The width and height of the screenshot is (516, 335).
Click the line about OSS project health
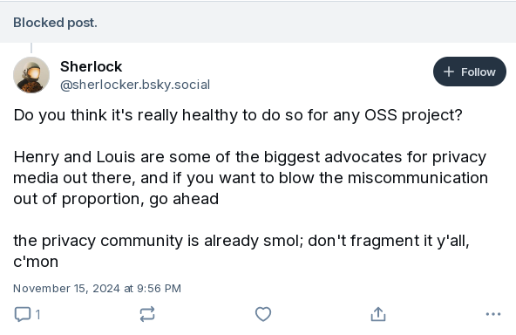238,115
